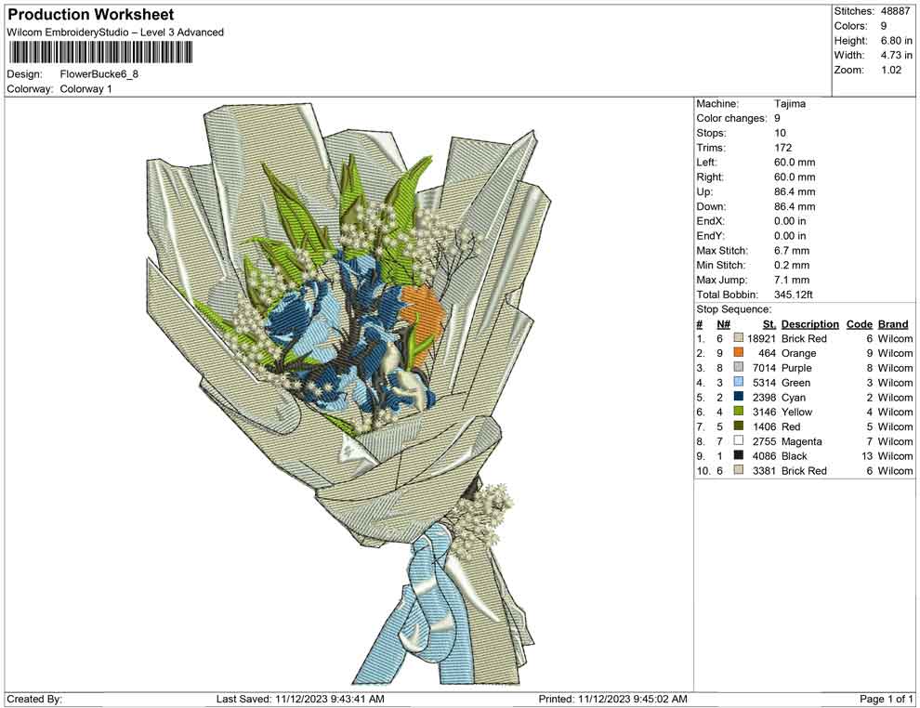Click the flower bouquet embroidery preview
920x708 pixels.
(x=349, y=394)
